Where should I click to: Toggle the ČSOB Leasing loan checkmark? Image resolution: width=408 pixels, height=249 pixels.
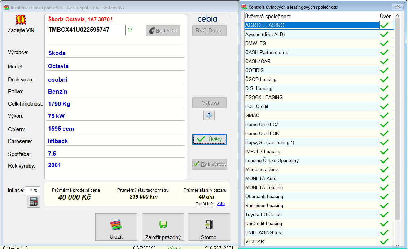pos(385,79)
